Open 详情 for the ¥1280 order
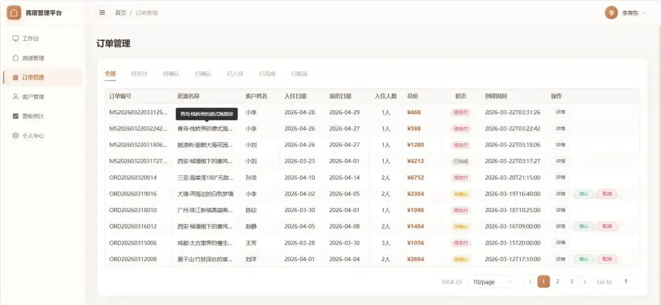Viewport: 661px width, 305px height. (x=560, y=145)
